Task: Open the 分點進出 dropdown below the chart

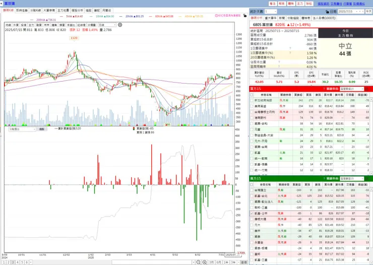Action: coord(22,129)
